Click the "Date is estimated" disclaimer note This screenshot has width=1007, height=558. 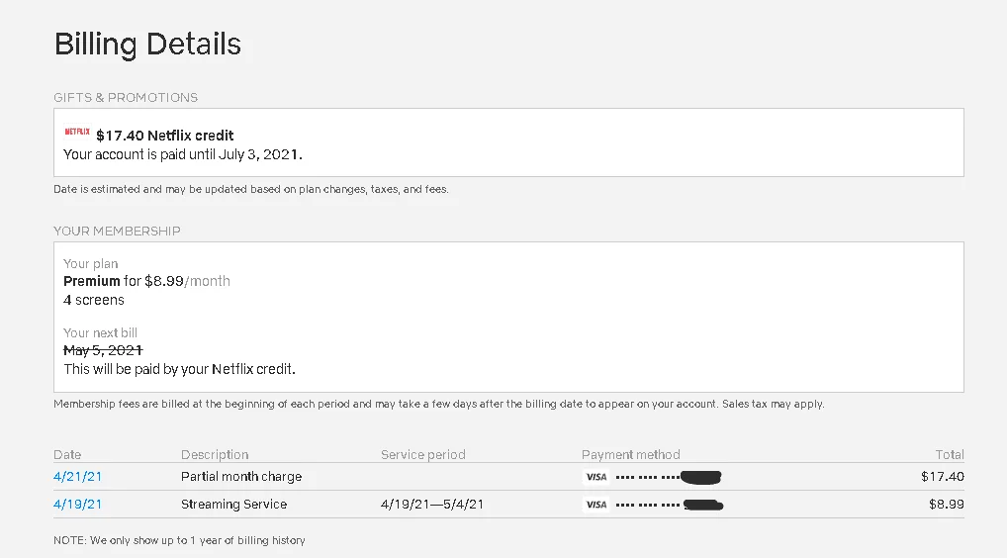251,189
